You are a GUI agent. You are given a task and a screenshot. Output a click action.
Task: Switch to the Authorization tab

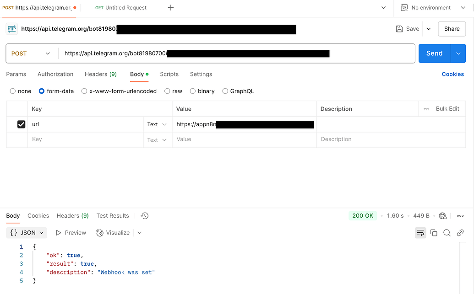pyautogui.click(x=55, y=74)
